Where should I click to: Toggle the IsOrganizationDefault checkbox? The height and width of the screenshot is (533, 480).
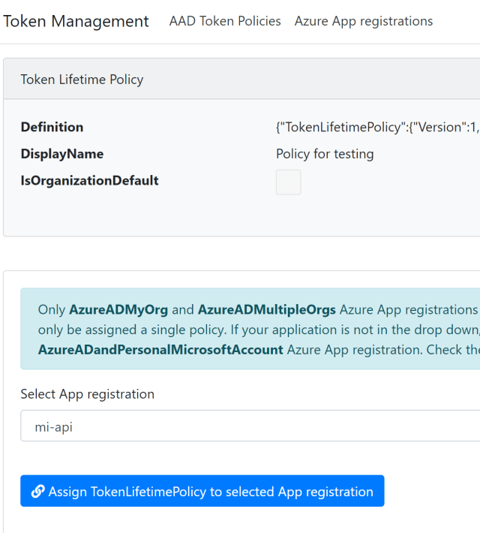click(x=289, y=182)
